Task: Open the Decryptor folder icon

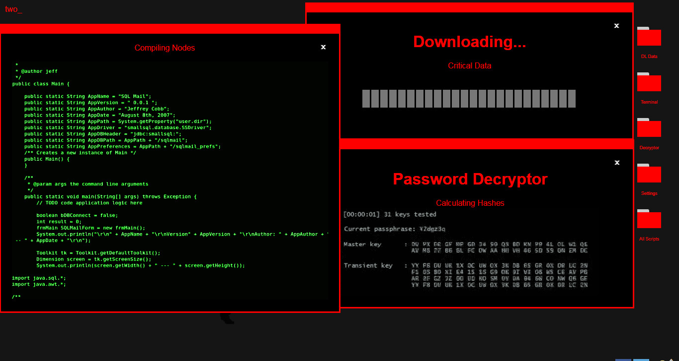Action: coord(649,127)
